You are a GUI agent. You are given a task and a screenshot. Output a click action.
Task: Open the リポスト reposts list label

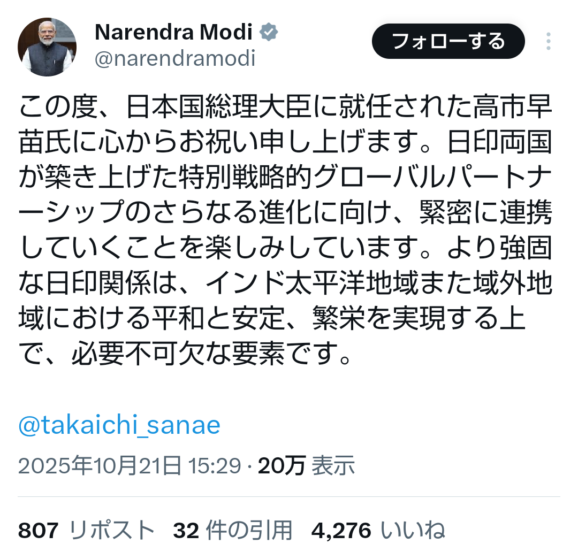[112, 531]
